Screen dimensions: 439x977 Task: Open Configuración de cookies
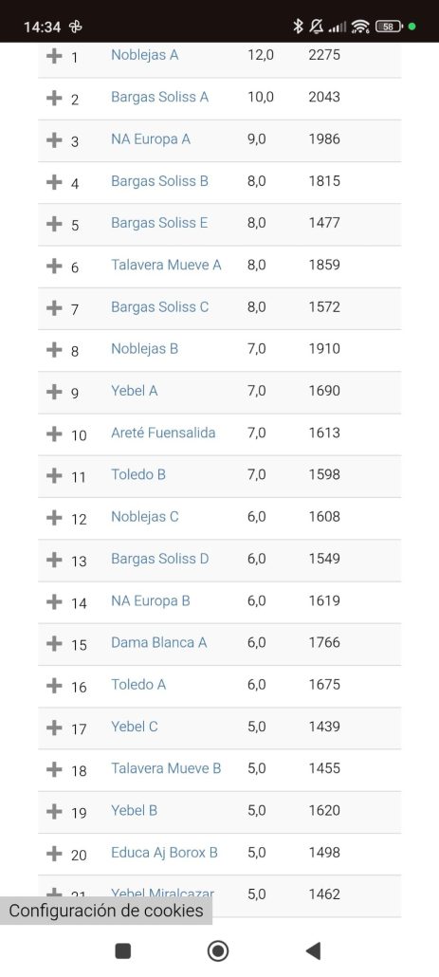(x=106, y=911)
